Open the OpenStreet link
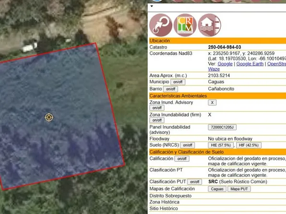Screen dimensions: 286x214 (x=276, y=64)
